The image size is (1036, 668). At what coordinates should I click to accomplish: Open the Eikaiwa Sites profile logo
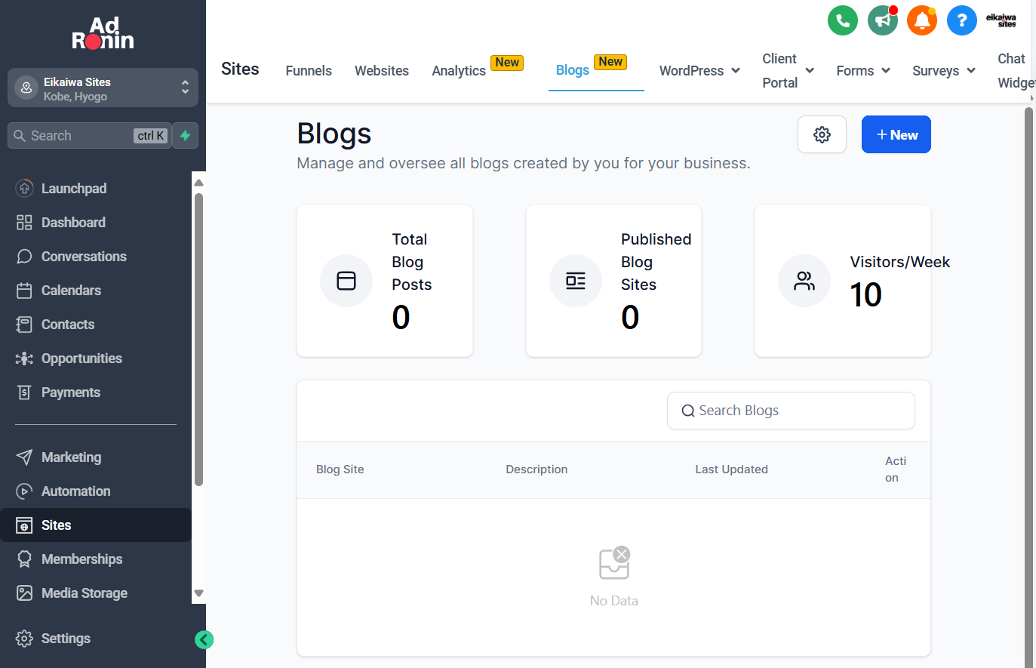tap(1001, 20)
